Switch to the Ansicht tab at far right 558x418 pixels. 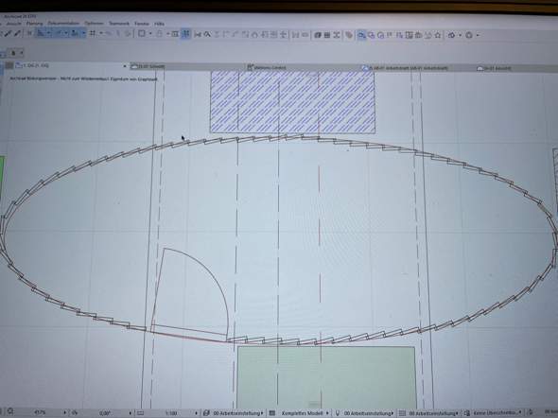coord(495,68)
